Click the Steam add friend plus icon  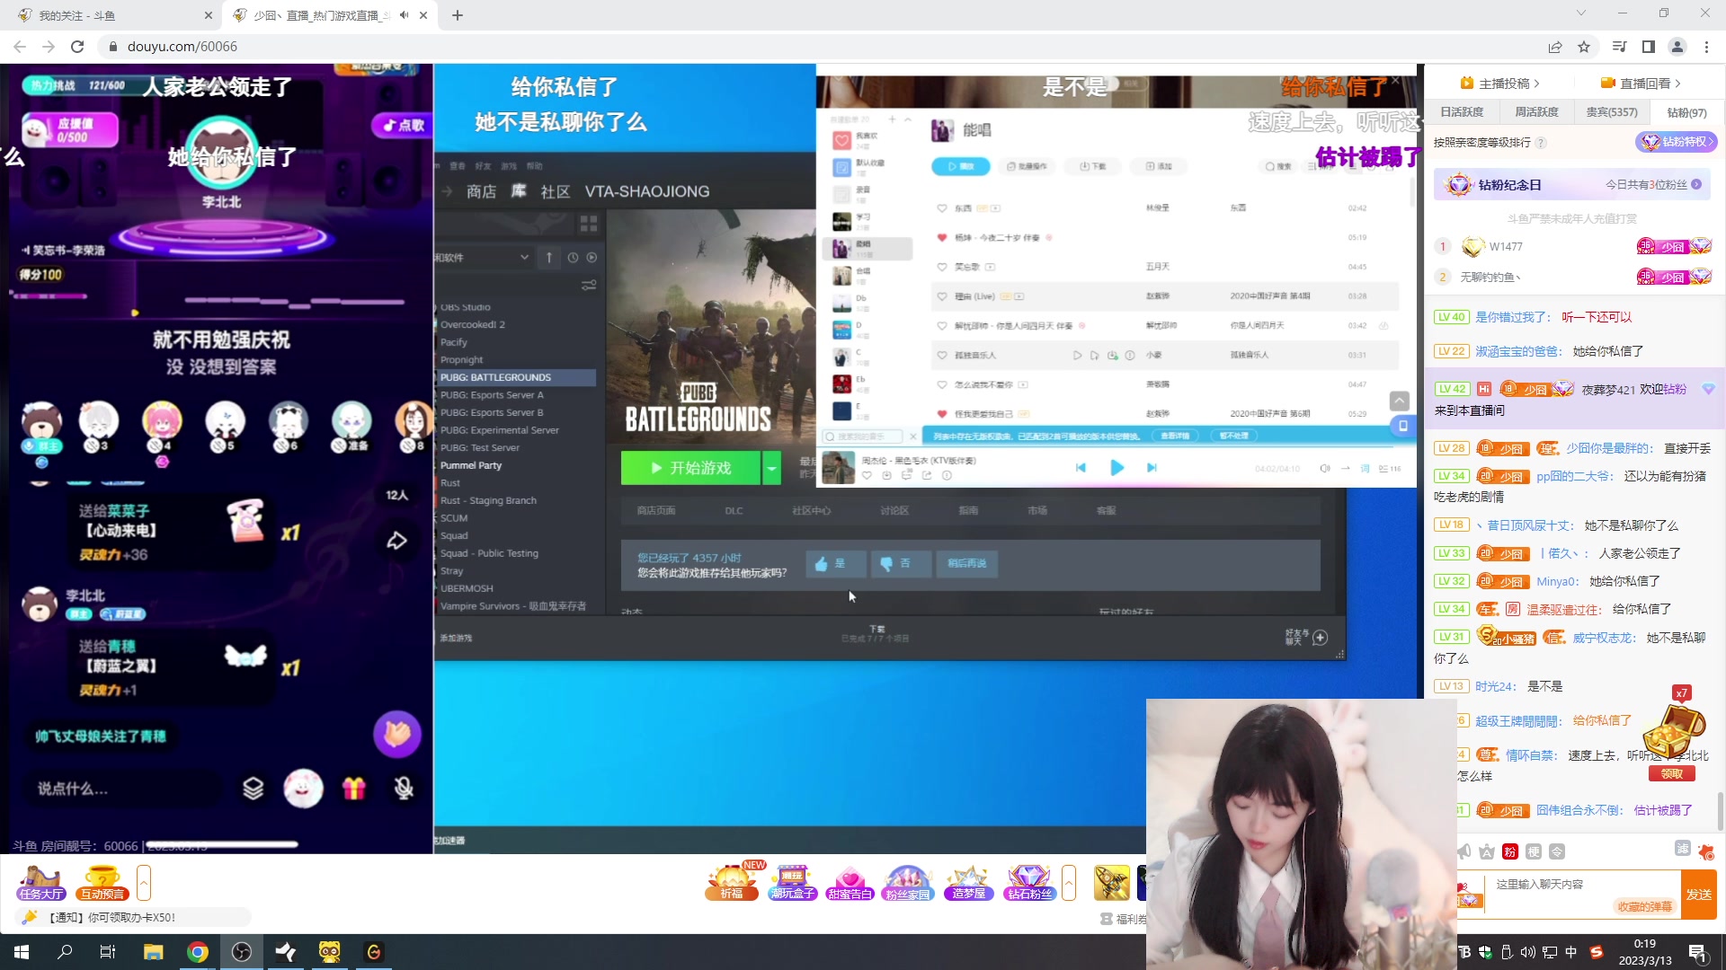point(1320,638)
